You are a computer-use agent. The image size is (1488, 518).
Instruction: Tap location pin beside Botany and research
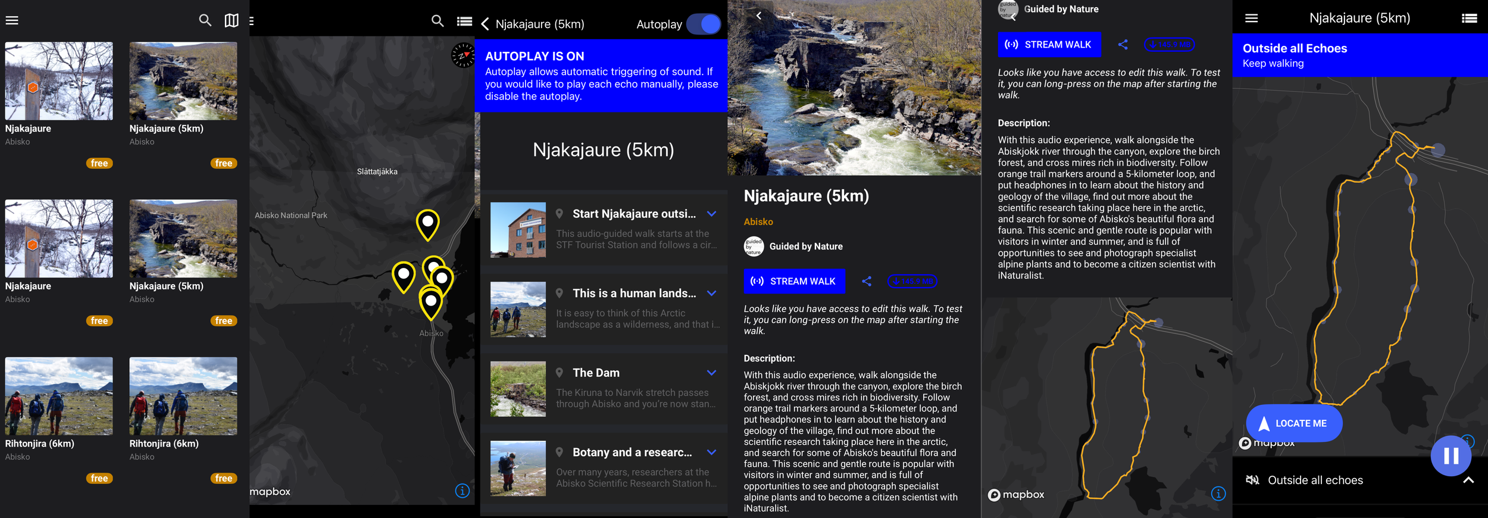pos(559,453)
